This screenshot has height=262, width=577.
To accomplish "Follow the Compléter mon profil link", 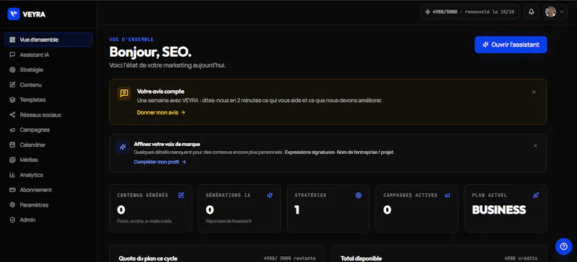I will pos(160,162).
